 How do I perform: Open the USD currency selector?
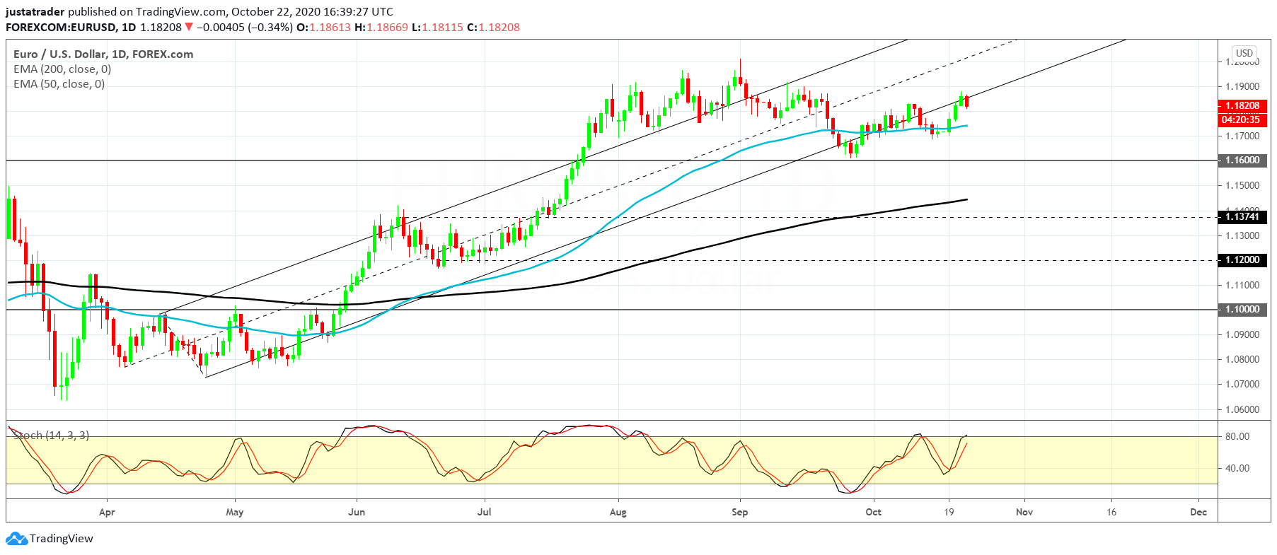point(1244,53)
